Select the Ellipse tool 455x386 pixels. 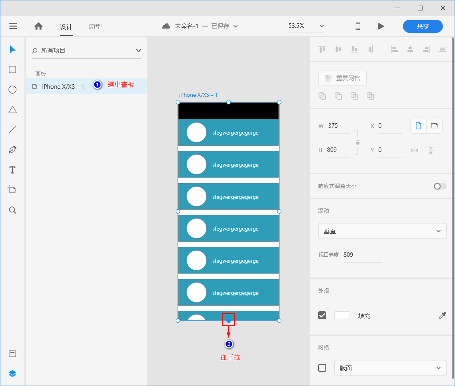[x=12, y=89]
